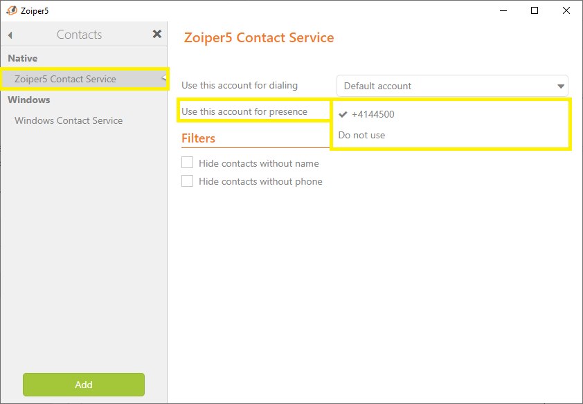Minimize the Zoiper5 window
The image size is (583, 404).
point(503,10)
